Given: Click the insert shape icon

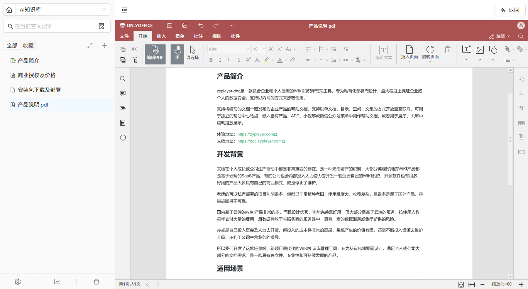Looking at the screenshot, I should (x=493, y=49).
